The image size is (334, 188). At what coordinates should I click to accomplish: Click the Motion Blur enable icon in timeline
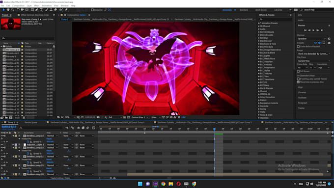click(87, 128)
